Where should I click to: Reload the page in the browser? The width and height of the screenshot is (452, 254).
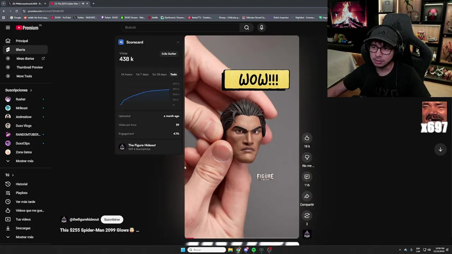(16, 11)
